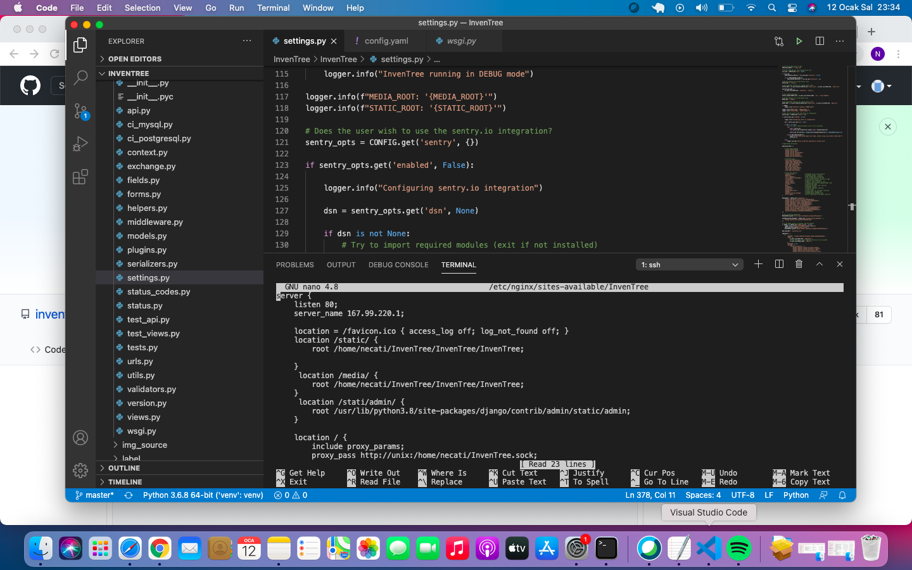Open the Extensions view
Viewport: 912px width, 570px height.
[80, 177]
